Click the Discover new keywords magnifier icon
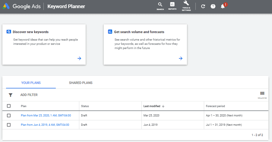The width and height of the screenshot is (272, 142). [9, 32]
